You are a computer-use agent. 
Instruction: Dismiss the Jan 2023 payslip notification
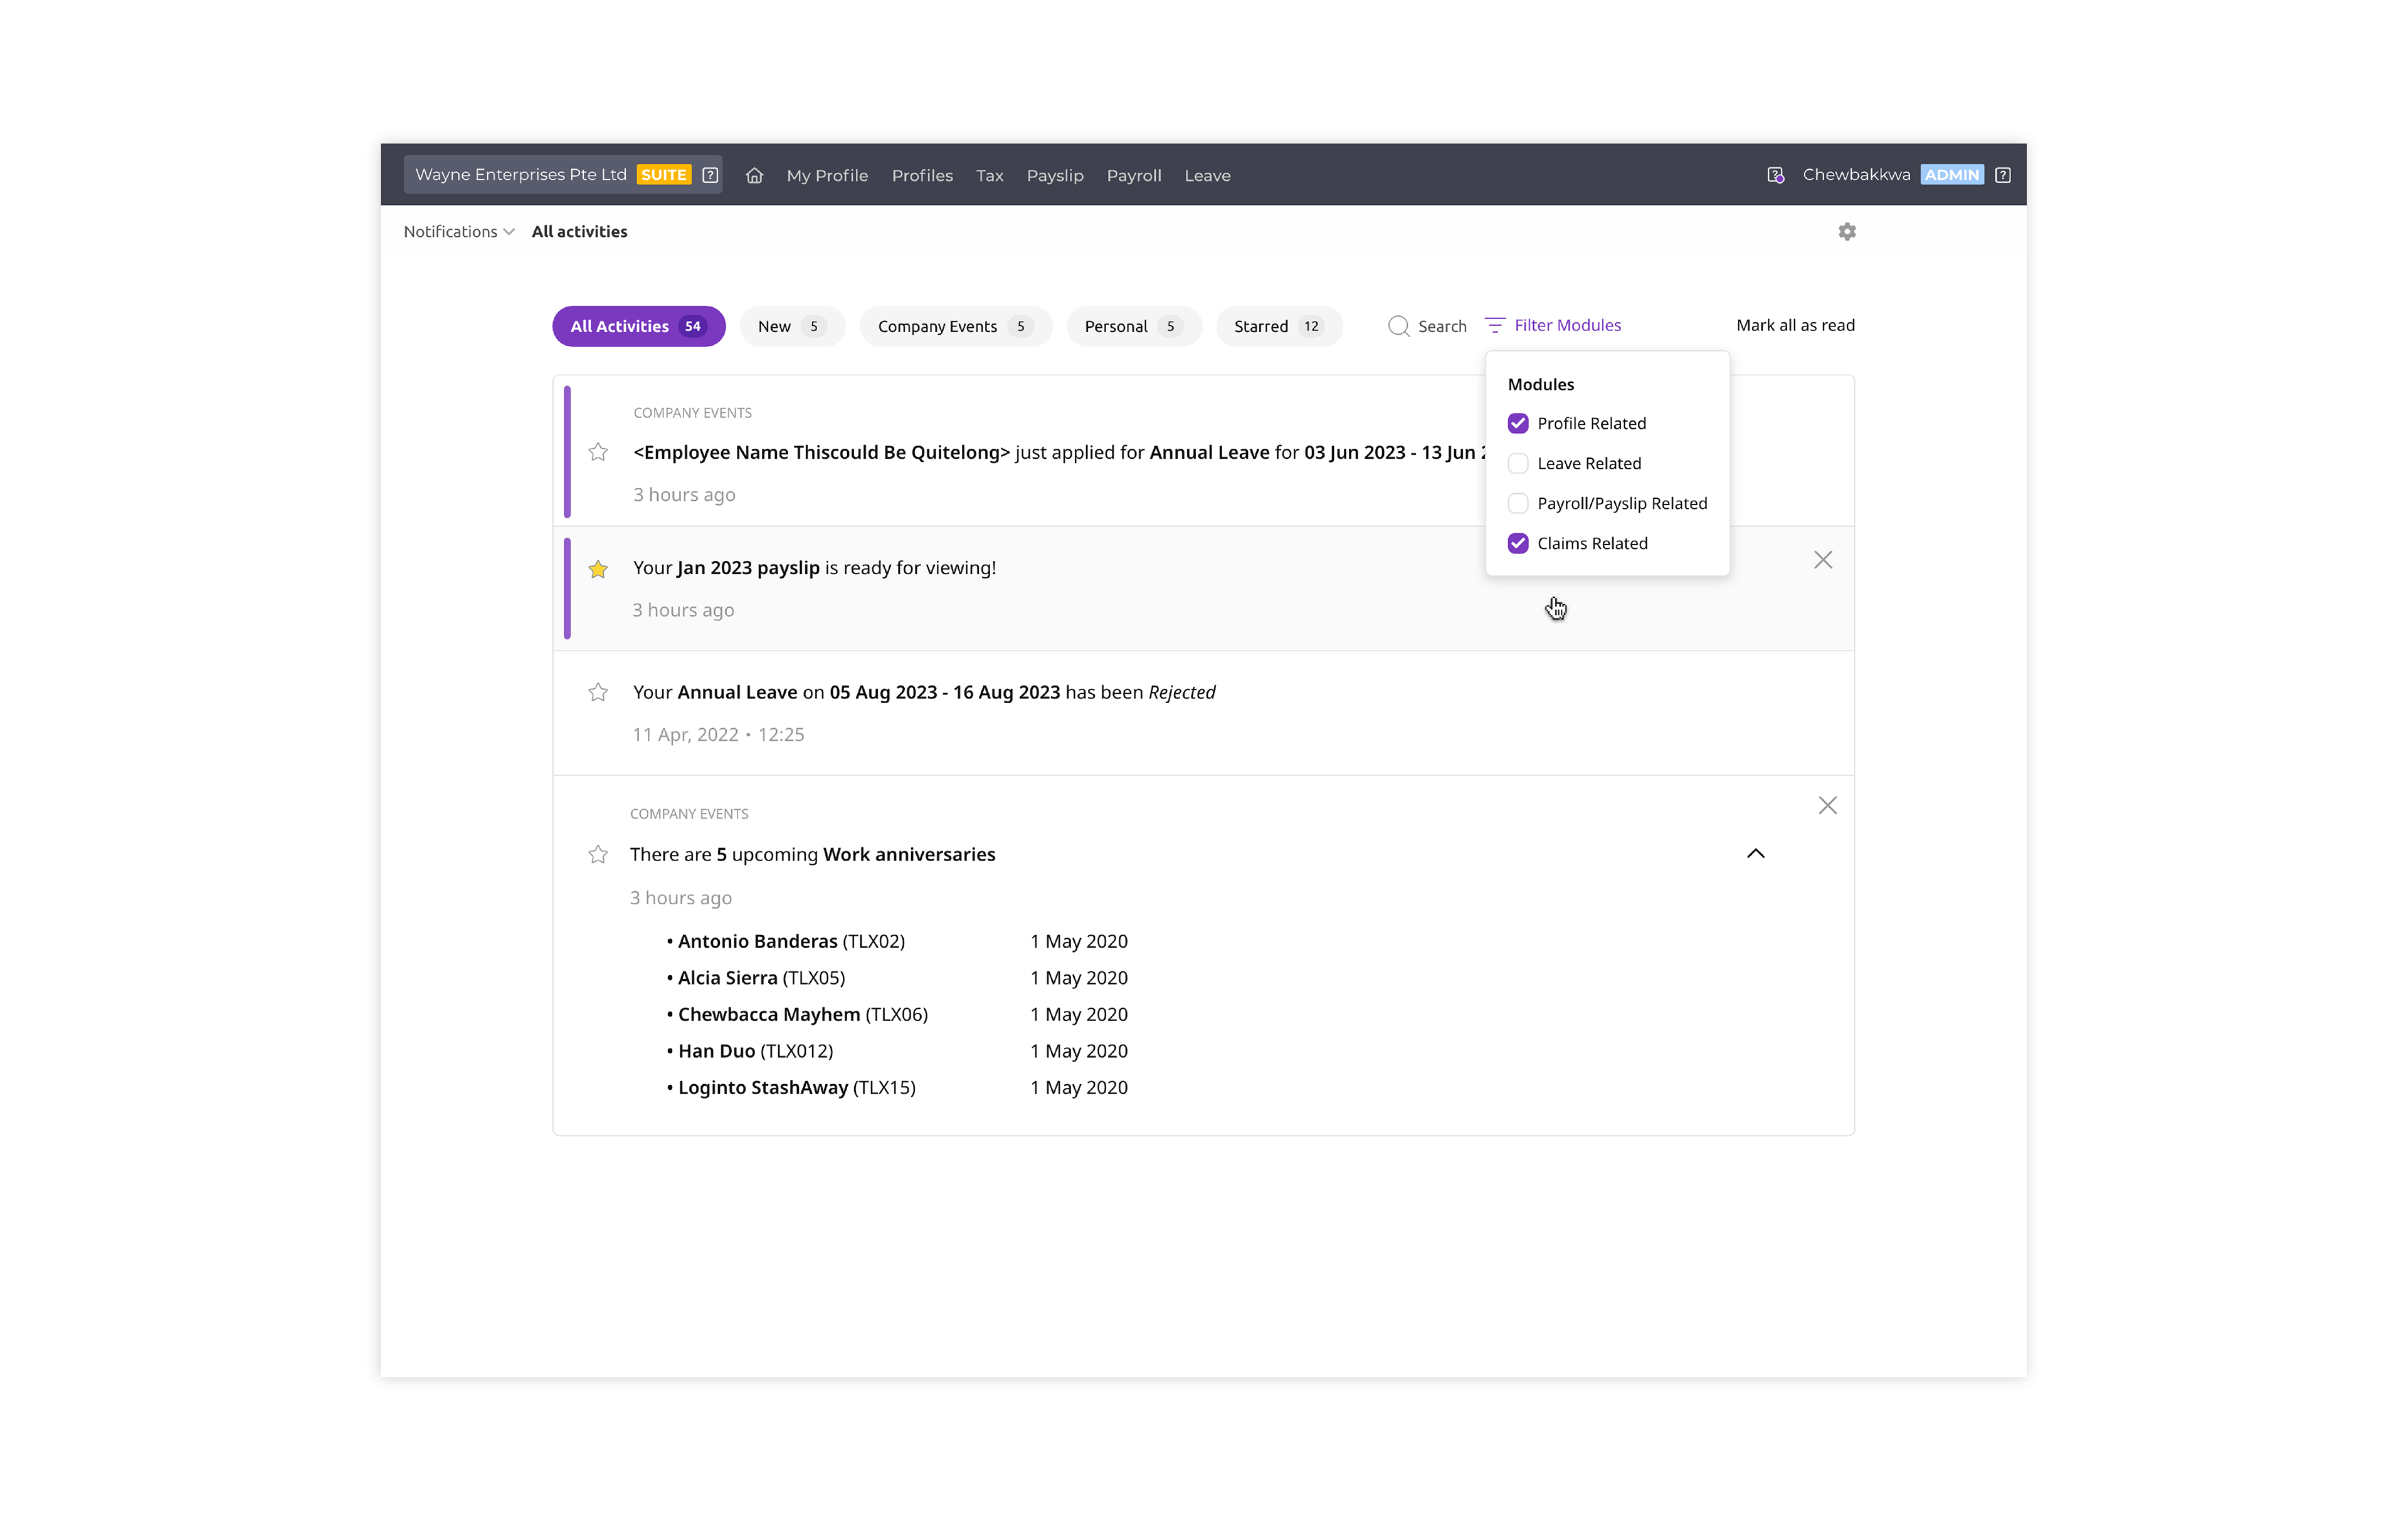(x=1823, y=560)
